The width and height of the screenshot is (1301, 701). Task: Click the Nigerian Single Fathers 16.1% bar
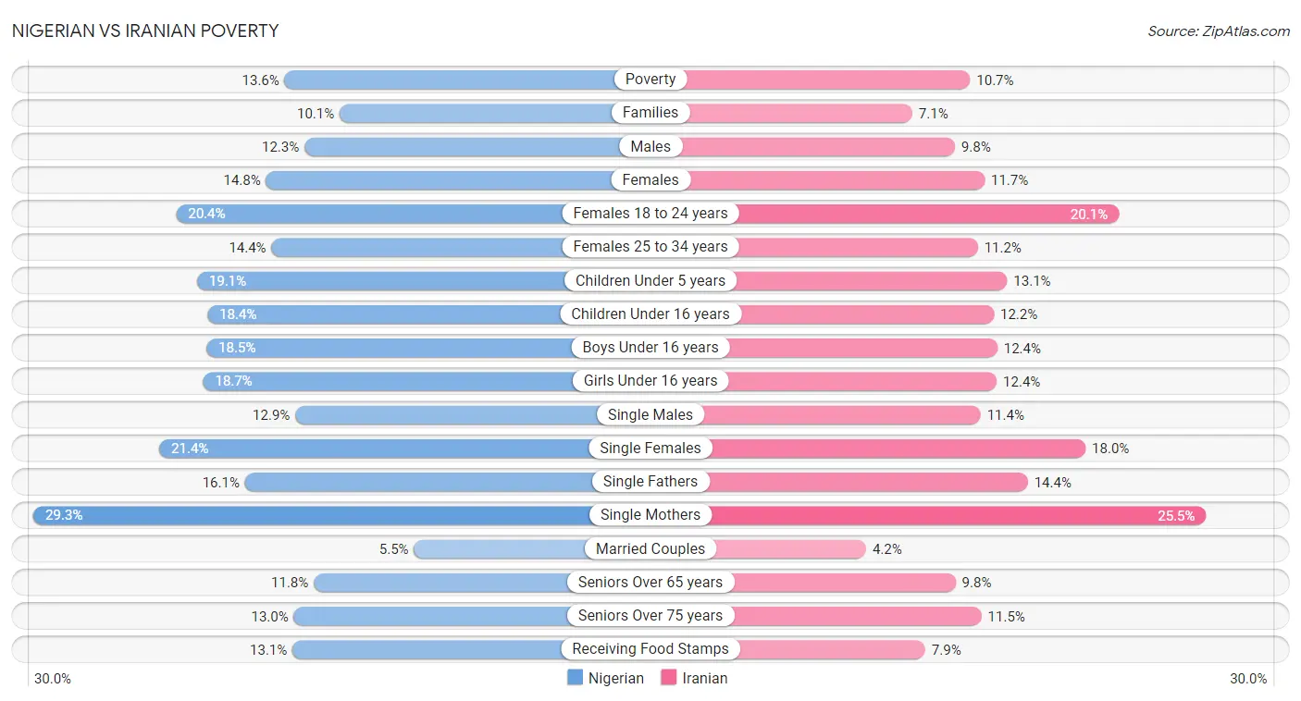[x=448, y=482]
